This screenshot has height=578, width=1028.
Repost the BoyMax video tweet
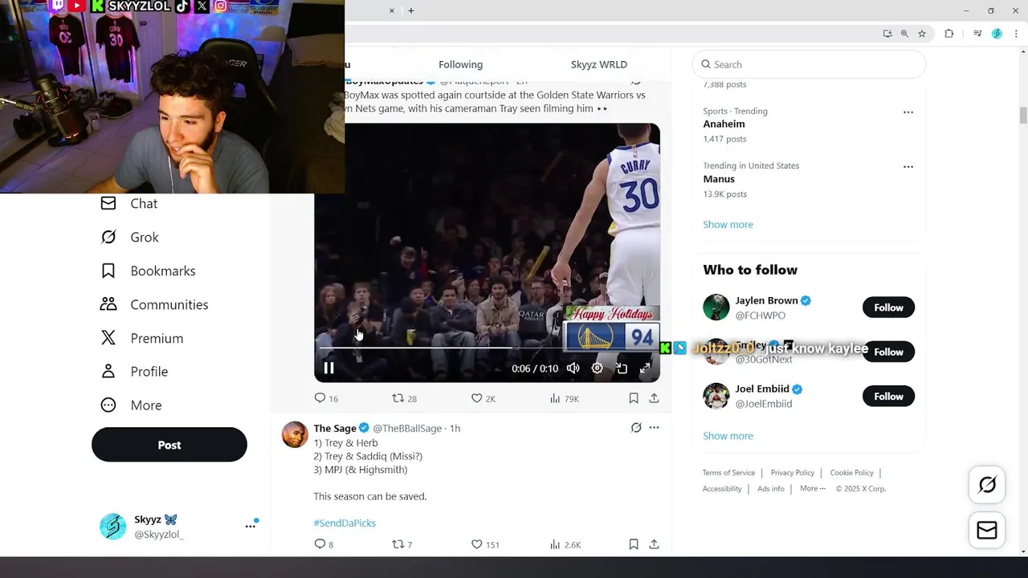pyautogui.click(x=404, y=398)
